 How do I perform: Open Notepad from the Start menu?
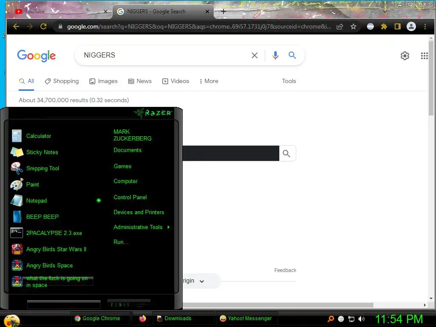[53, 201]
